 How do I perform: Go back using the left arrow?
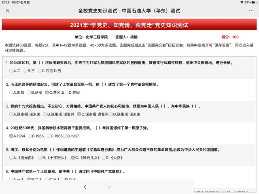tap(85, 187)
